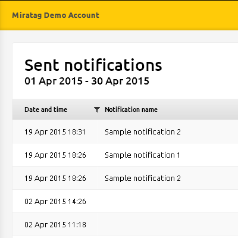Image resolution: width=238 pixels, height=238 pixels.
Task: Open Sample notification 1 entry
Action: coord(142,155)
